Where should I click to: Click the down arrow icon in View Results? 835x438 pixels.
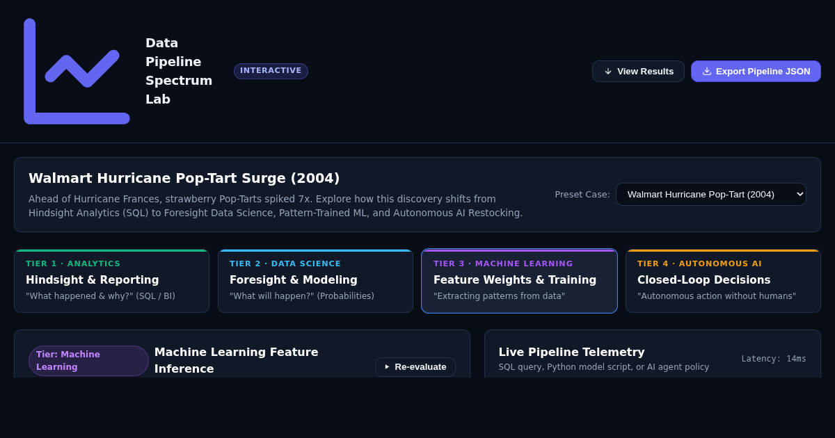point(608,72)
